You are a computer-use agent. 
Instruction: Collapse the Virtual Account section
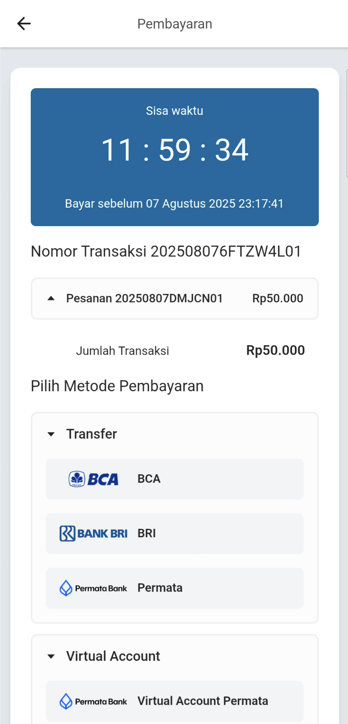coord(51,656)
